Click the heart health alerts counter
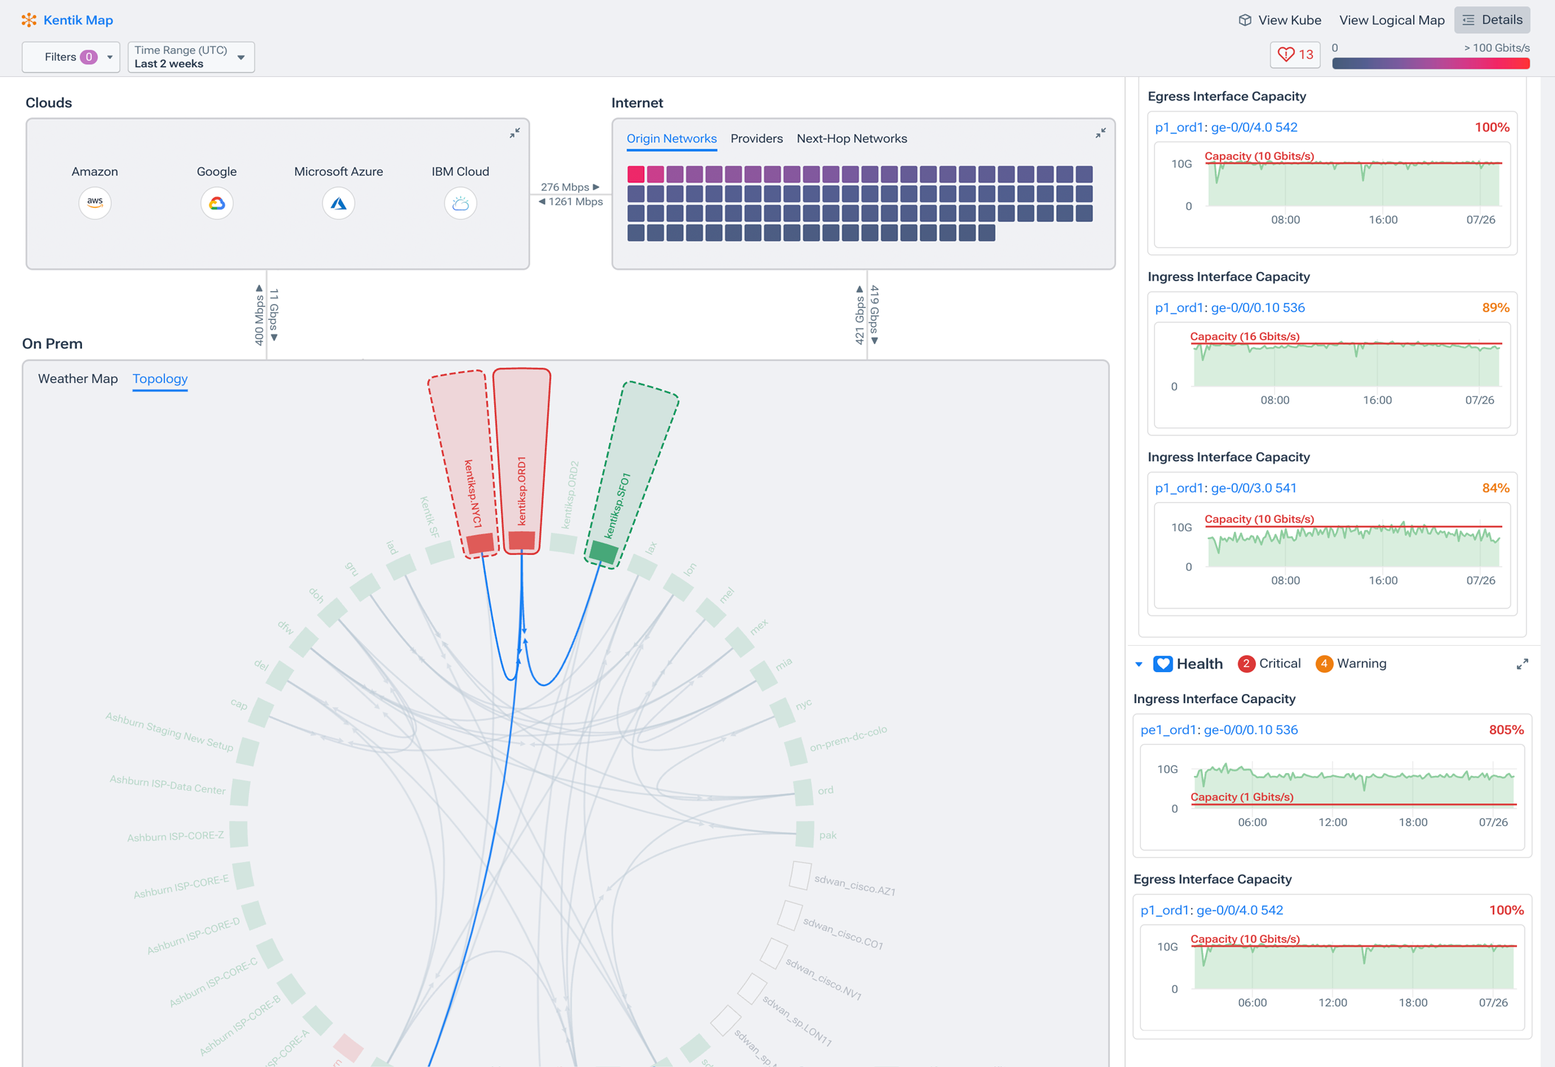Viewport: 1555px width, 1067px height. click(x=1295, y=54)
